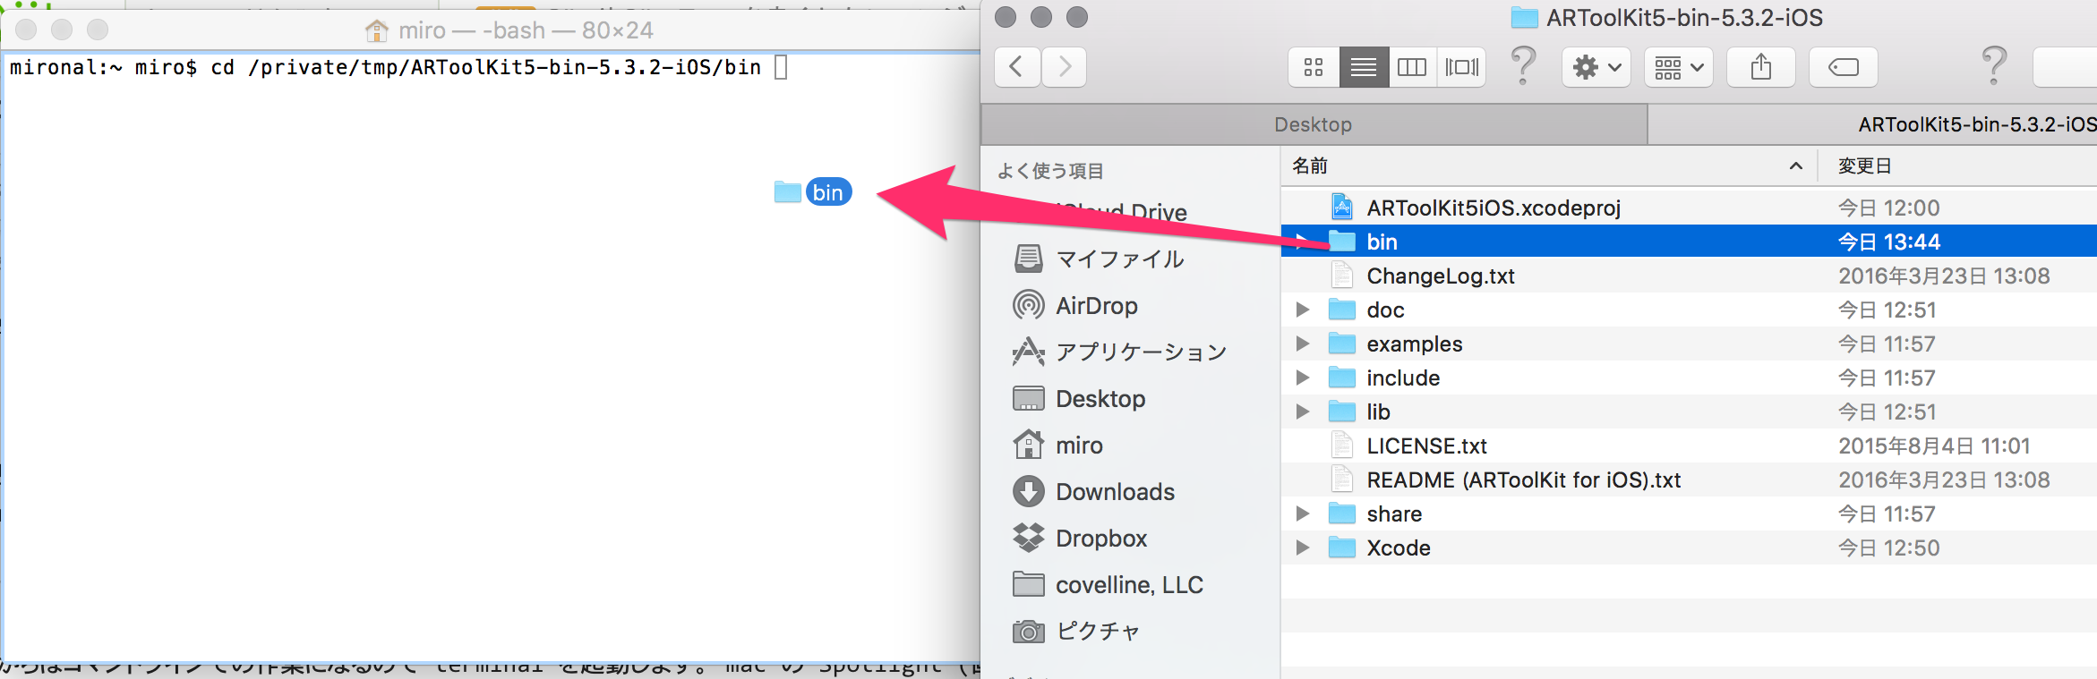Select the ARToolKit5-bin-5.3.2-iOS tab
Image resolution: width=2097 pixels, height=679 pixels.
click(1872, 124)
